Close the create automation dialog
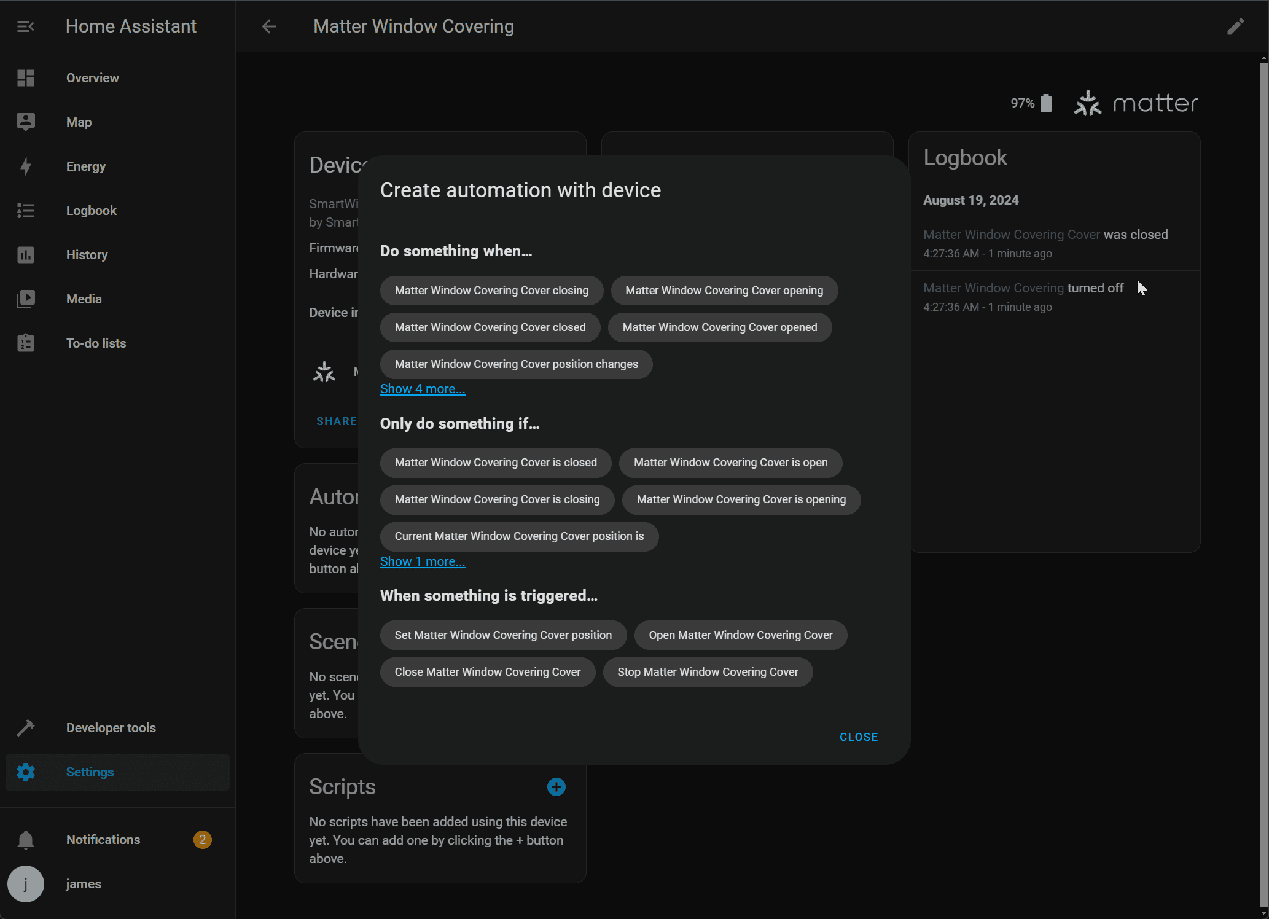1269x919 pixels. [x=858, y=737]
